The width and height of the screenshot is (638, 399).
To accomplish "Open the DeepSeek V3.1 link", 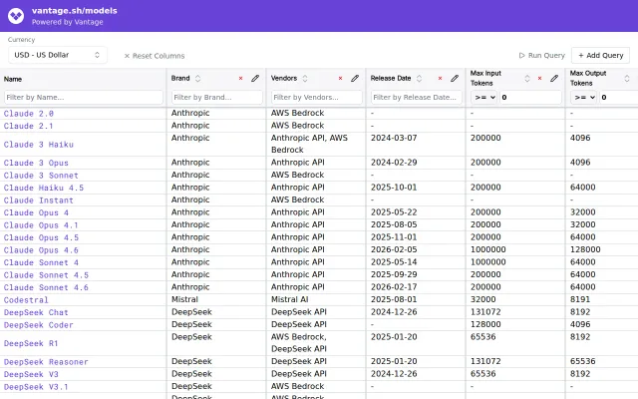I will (x=36, y=387).
